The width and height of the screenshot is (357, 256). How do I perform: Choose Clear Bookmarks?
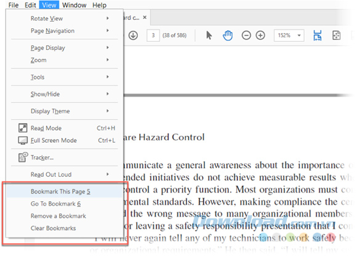pyautogui.click(x=65, y=228)
